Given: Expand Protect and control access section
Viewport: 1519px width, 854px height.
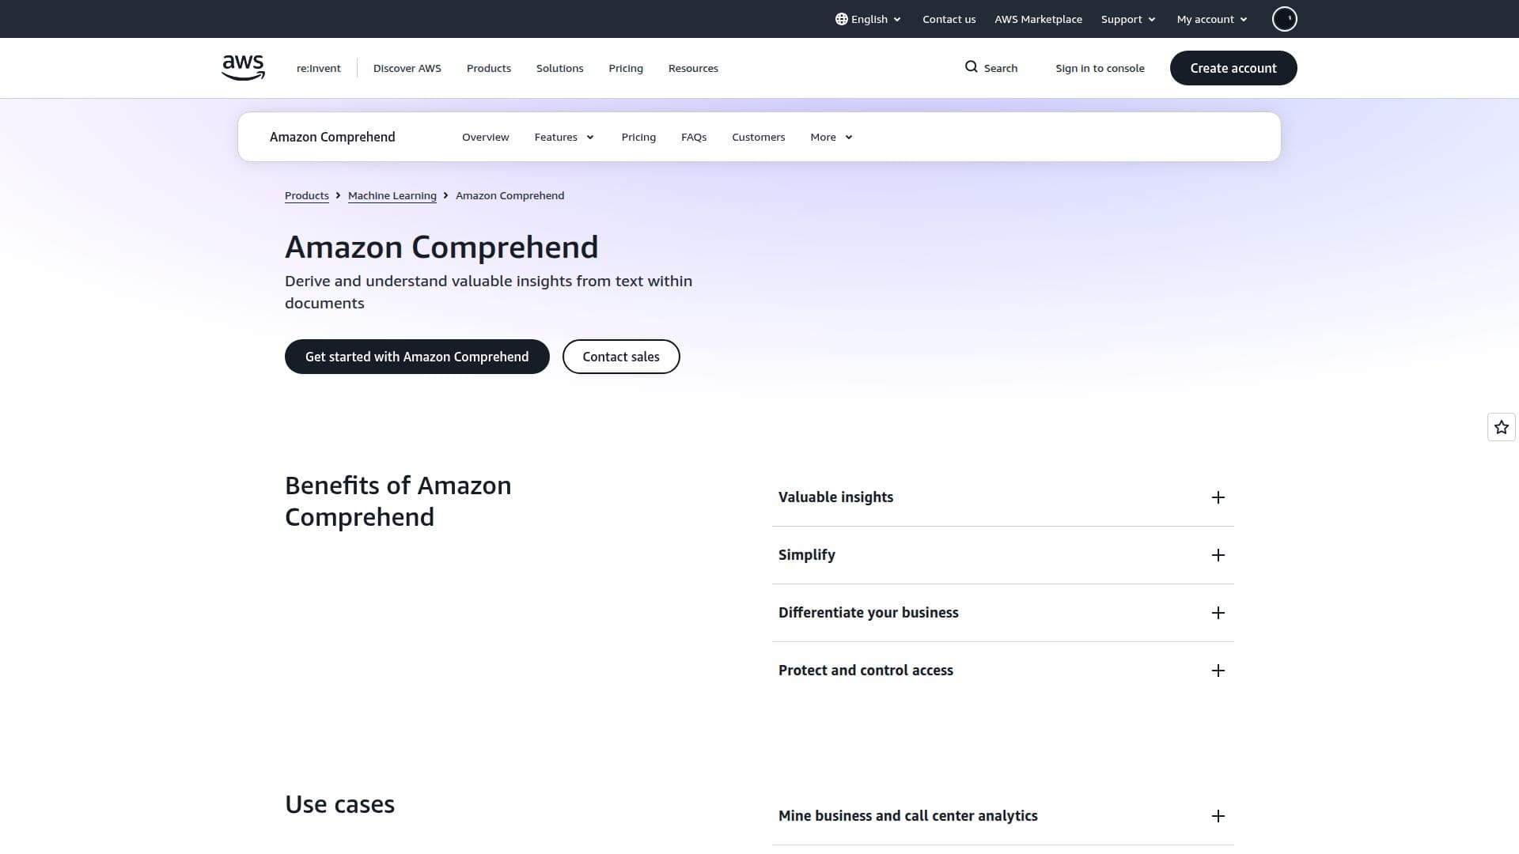Looking at the screenshot, I should click(x=1002, y=671).
